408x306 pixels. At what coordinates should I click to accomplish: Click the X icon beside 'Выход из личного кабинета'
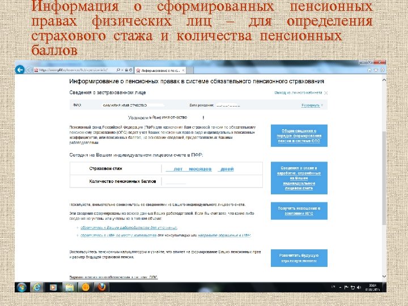[326, 93]
